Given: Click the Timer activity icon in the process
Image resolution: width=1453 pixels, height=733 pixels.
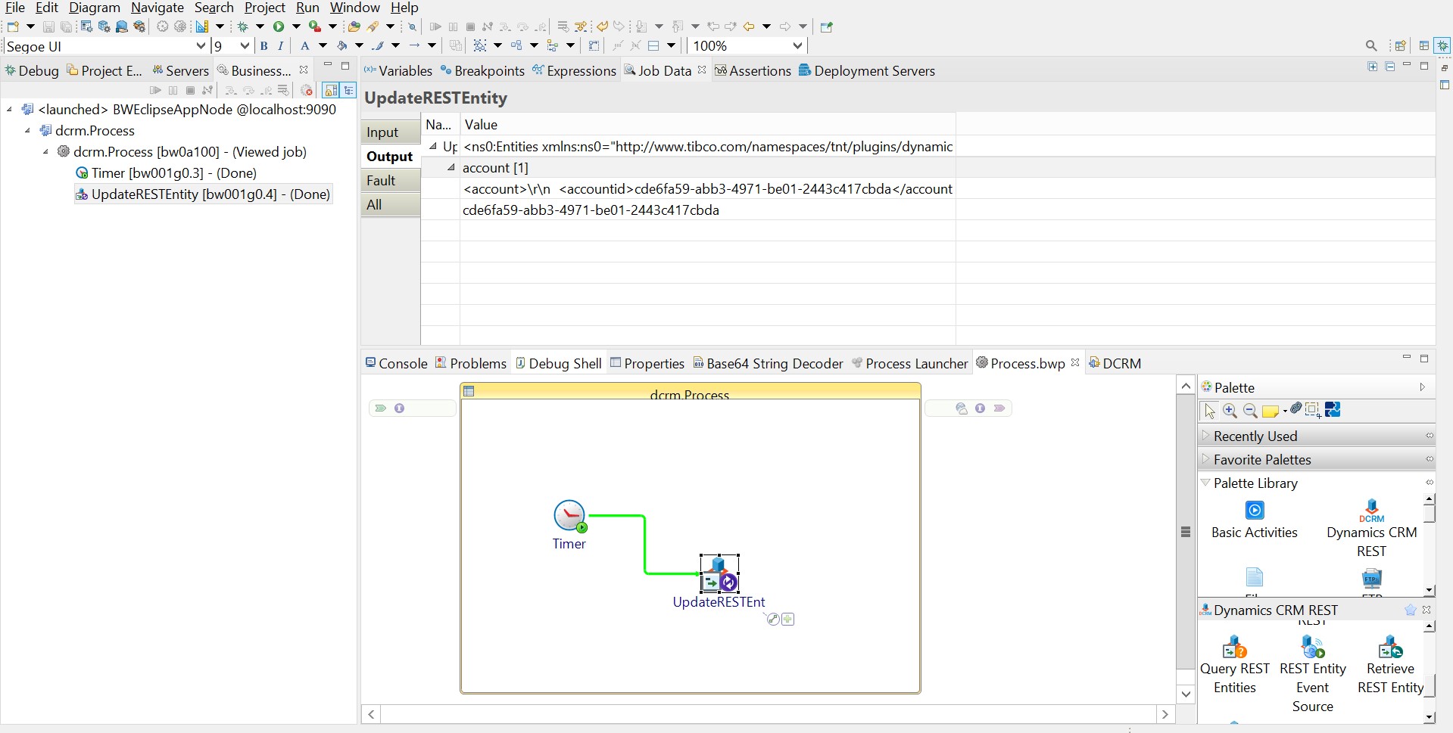Looking at the screenshot, I should pyautogui.click(x=569, y=516).
